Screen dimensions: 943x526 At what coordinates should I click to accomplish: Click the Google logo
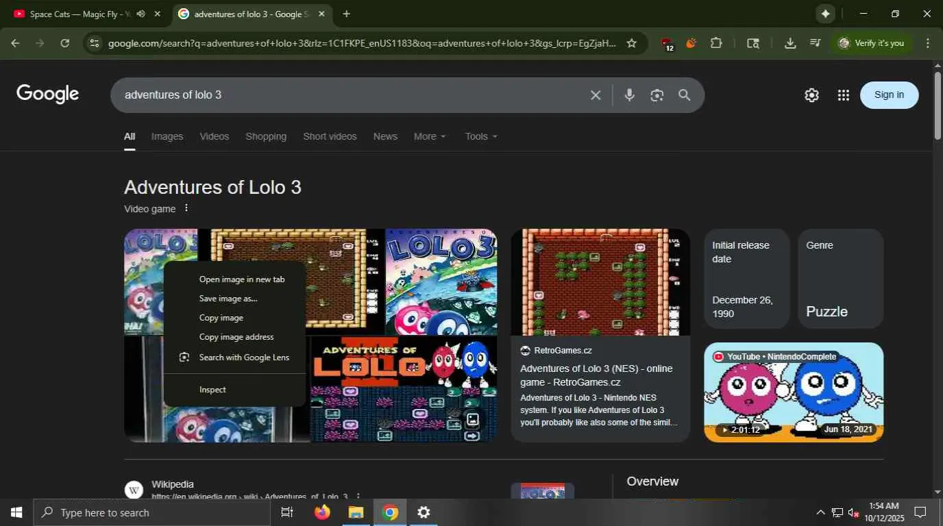(x=48, y=95)
